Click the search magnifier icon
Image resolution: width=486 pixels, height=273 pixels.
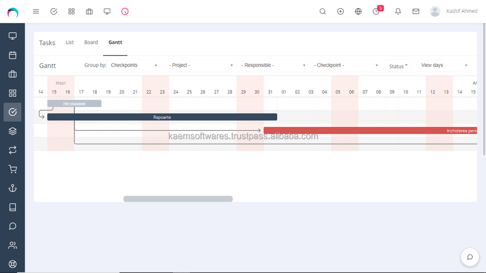click(322, 12)
